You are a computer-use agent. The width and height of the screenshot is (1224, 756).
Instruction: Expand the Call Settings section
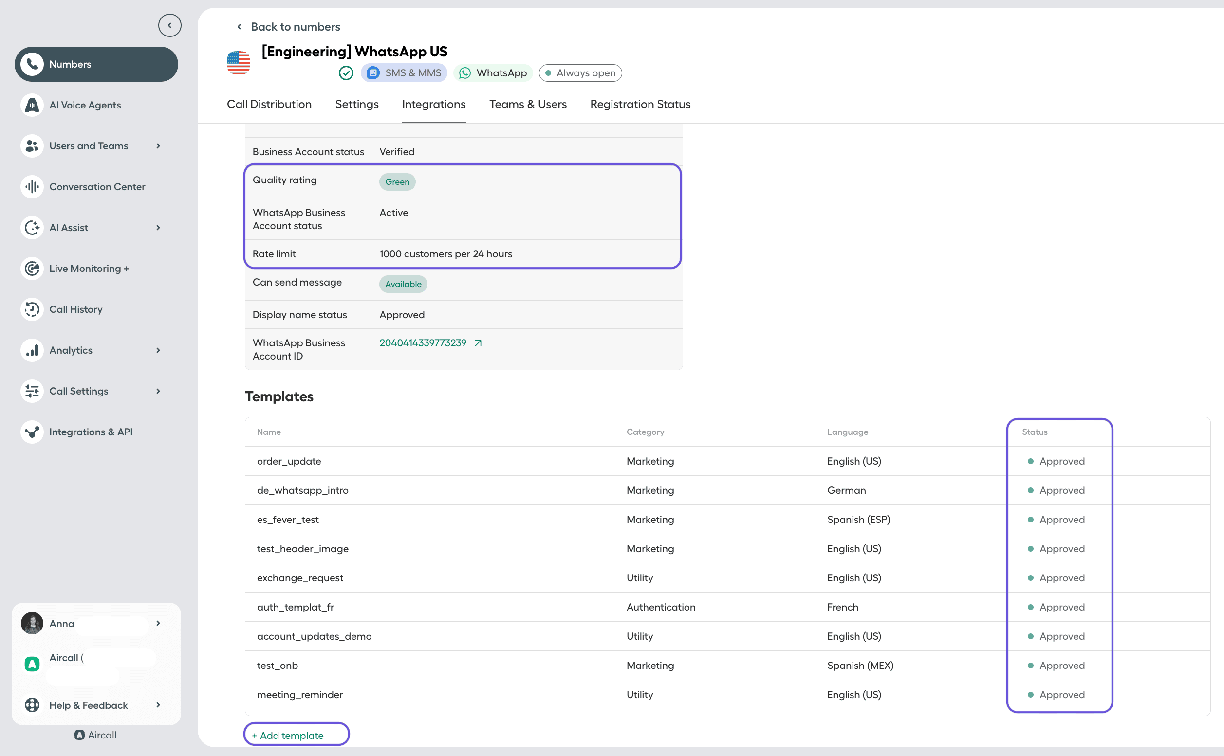point(158,391)
